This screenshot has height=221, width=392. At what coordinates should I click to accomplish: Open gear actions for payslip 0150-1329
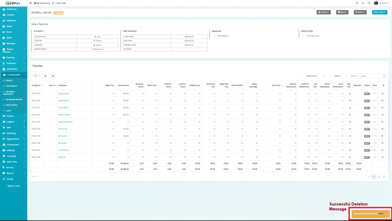click(x=383, y=93)
